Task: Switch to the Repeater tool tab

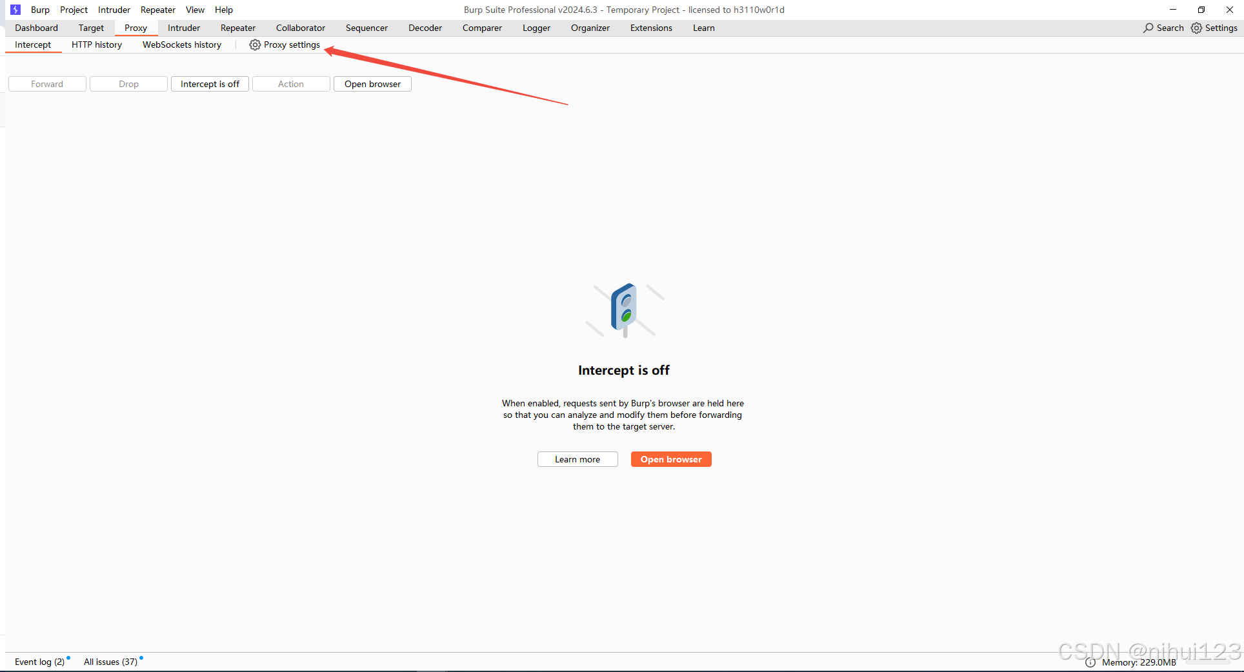Action: (238, 28)
